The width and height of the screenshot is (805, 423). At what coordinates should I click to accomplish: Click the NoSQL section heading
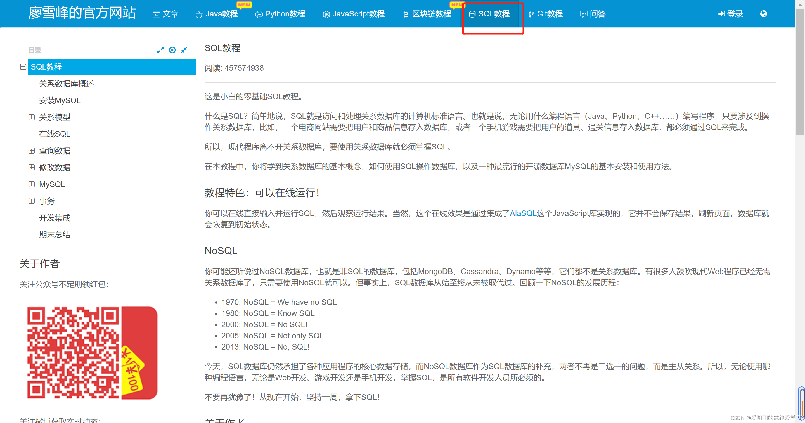pos(221,251)
